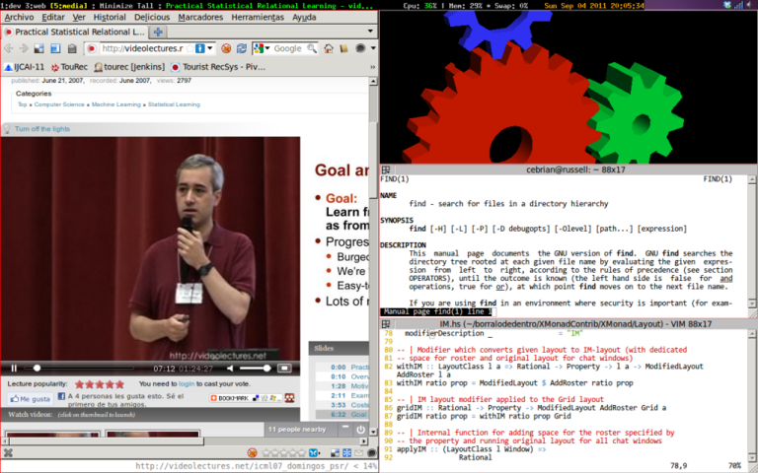Image resolution: width=758 pixels, height=473 pixels.
Task: Open the list all tabs dropdown arrow
Action: pos(370,31)
